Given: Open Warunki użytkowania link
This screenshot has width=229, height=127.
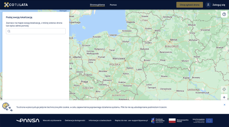Looking at the screenshot, I should coord(52,120).
